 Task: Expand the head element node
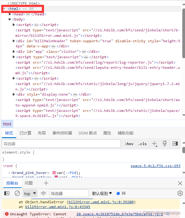click(10, 14)
